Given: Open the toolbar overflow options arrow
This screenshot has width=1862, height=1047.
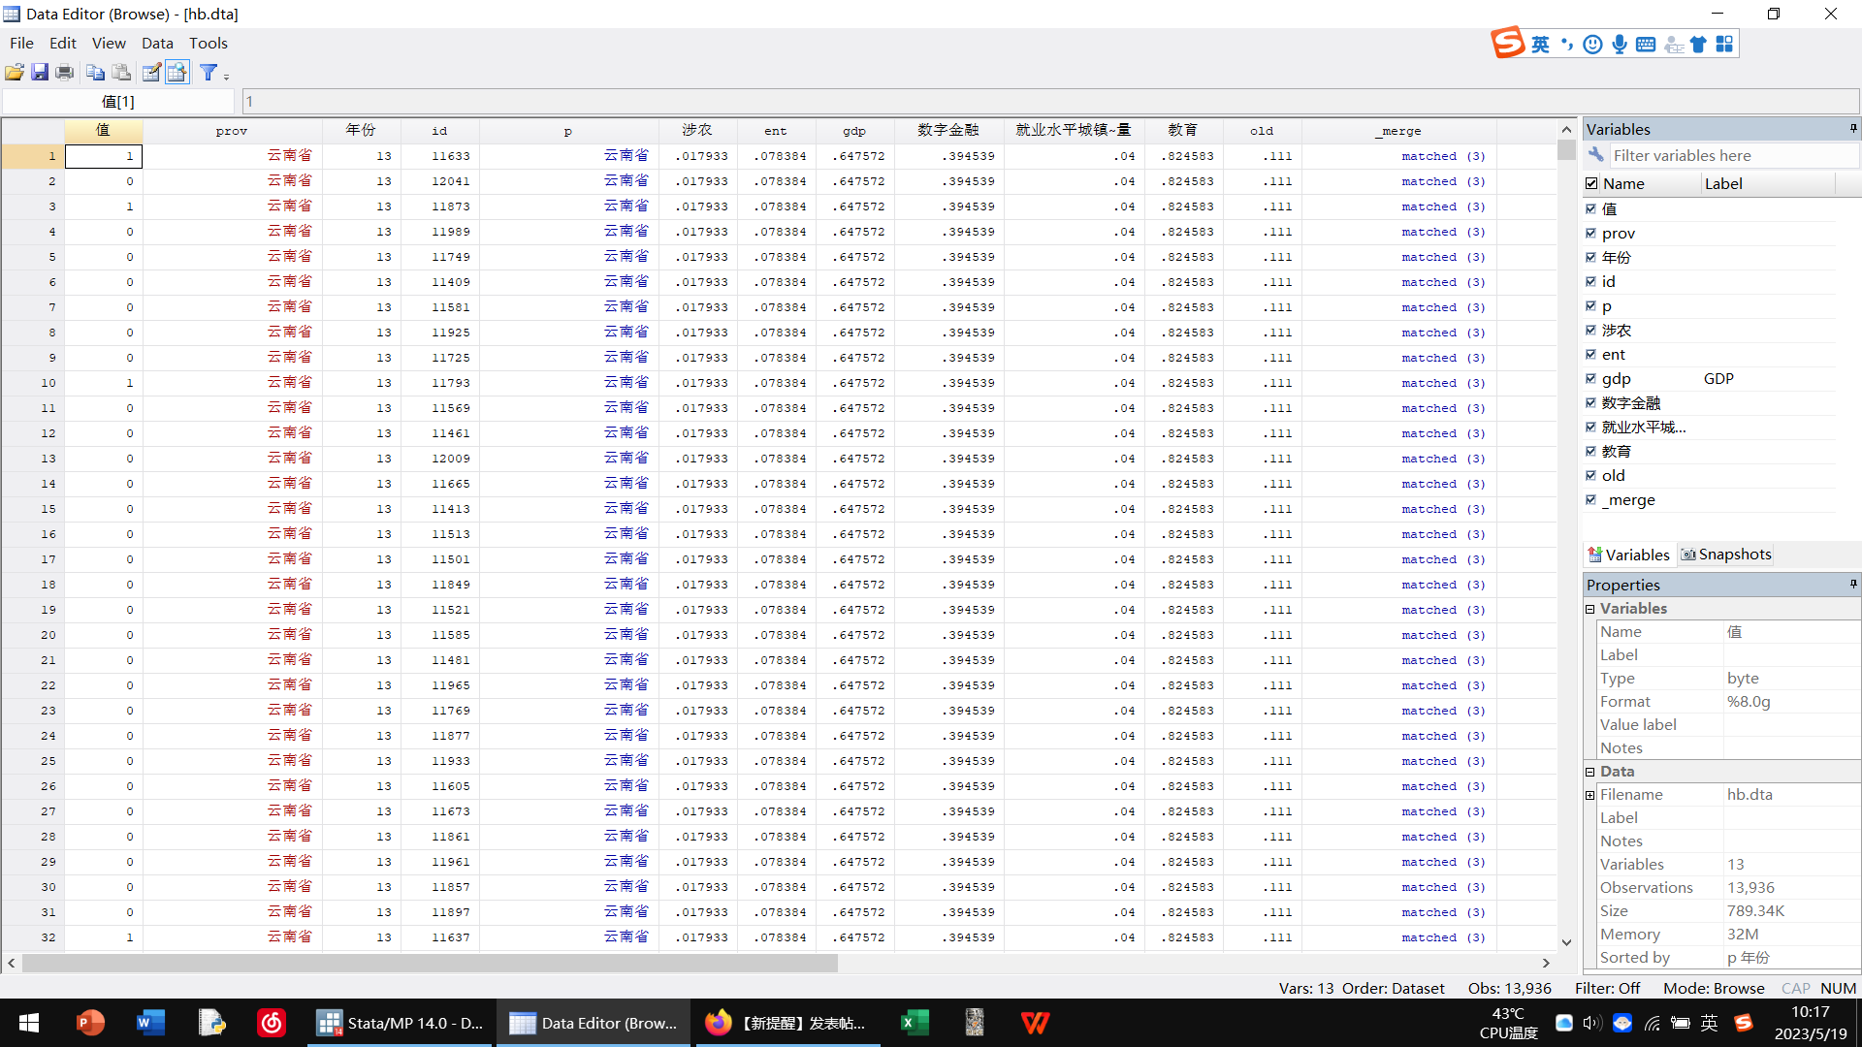Looking at the screenshot, I should [227, 77].
